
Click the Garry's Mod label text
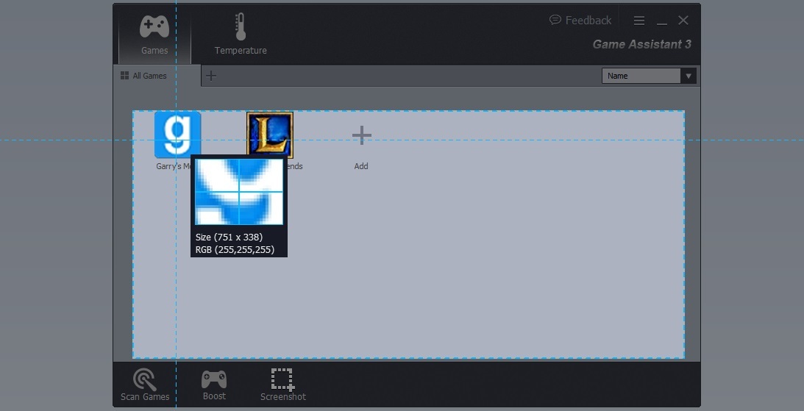click(174, 166)
